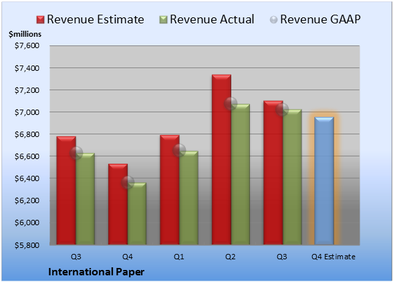Click the GAAP sphere marker above Q1
This screenshot has height=282, width=393.
point(179,150)
